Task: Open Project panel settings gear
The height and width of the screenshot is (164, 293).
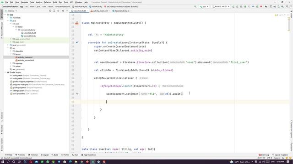Action: click(x=63, y=11)
